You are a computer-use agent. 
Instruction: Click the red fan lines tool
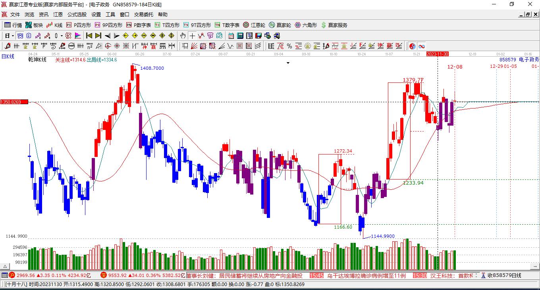click(x=194, y=46)
